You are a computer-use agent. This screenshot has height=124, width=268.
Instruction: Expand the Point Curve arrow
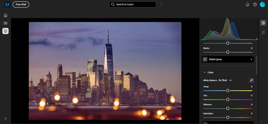(x=251, y=59)
